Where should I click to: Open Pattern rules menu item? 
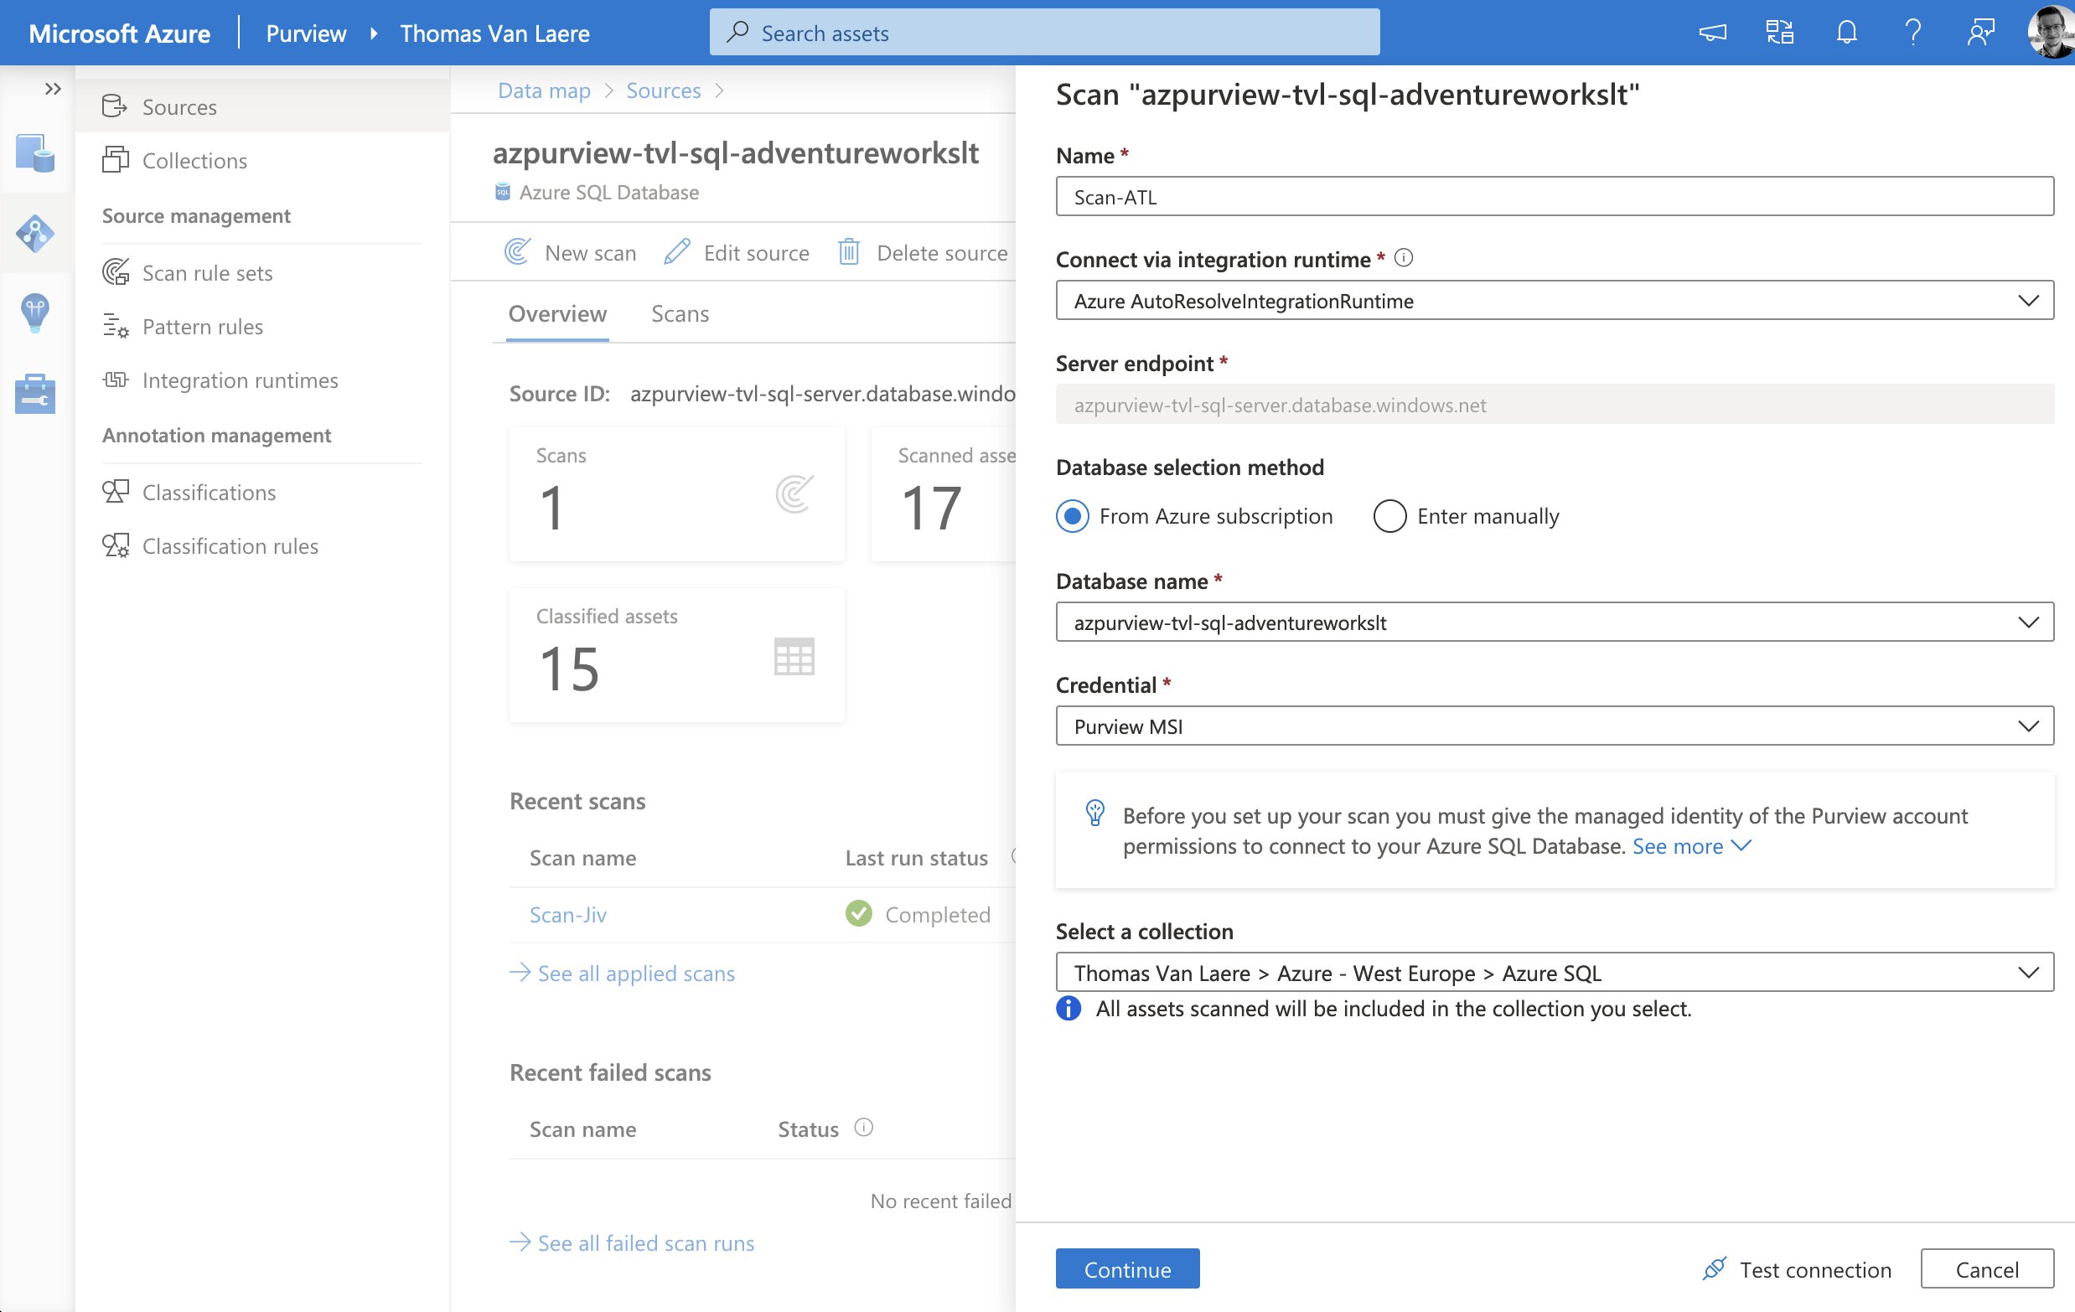click(x=263, y=326)
